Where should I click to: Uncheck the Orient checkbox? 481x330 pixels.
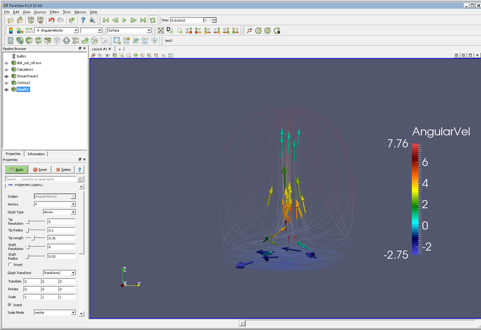click(x=10, y=305)
